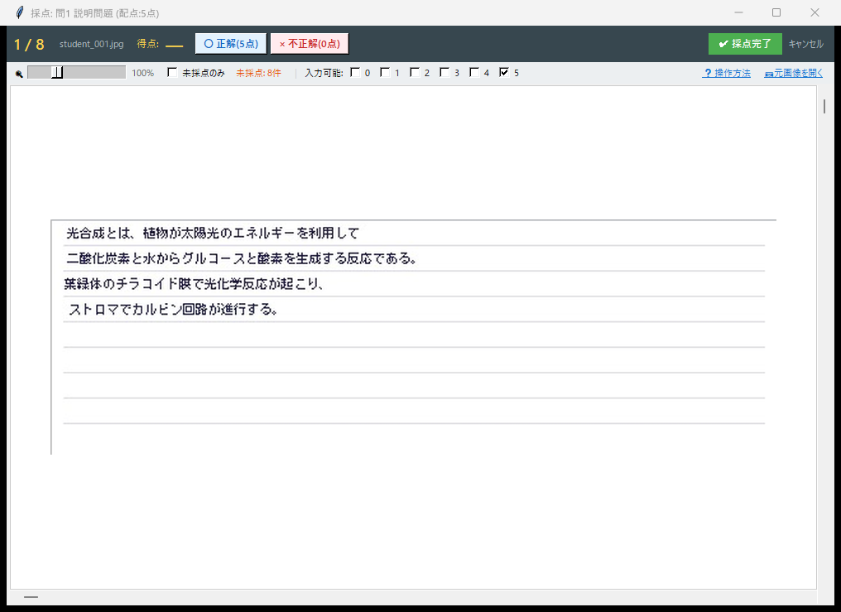Click the zoom slider handle
This screenshot has width=841, height=612.
point(57,73)
